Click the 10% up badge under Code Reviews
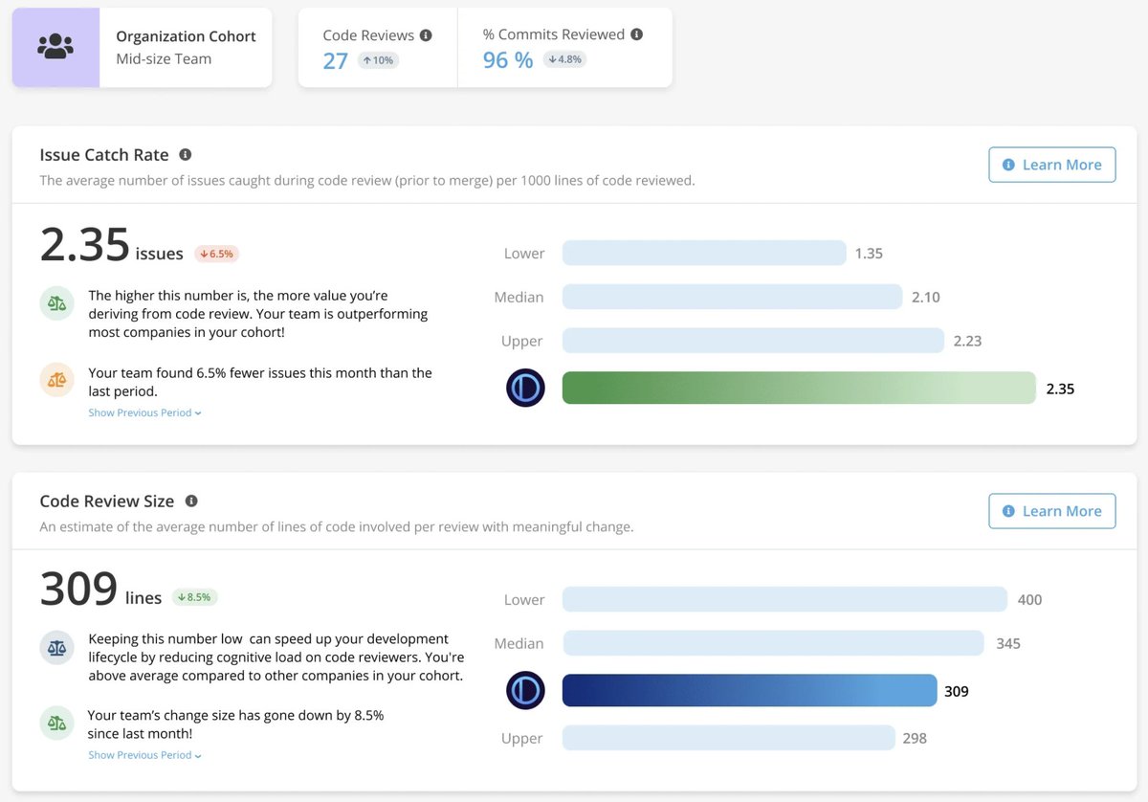The height and width of the screenshot is (802, 1148). tap(379, 60)
